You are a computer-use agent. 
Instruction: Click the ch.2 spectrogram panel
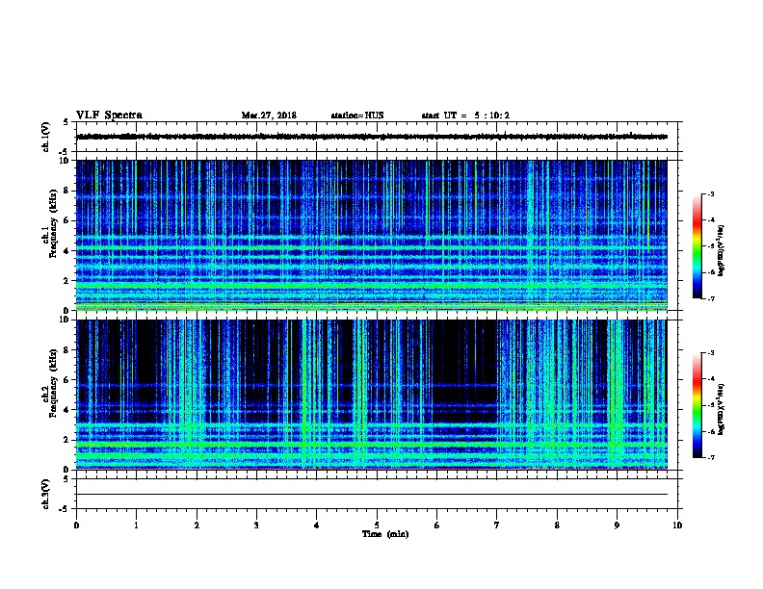(372, 395)
